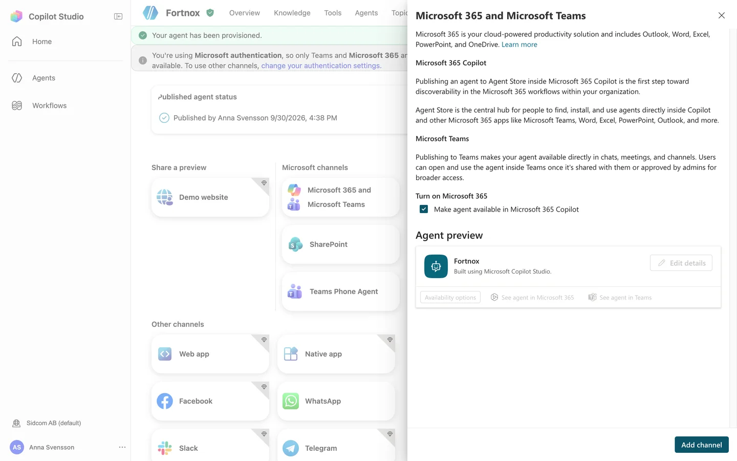
Task: Click the Add channel button
Action: click(x=702, y=445)
